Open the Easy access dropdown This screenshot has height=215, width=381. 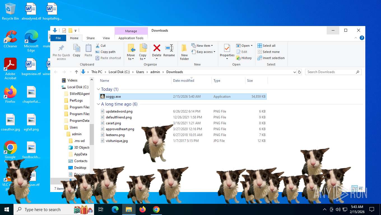203,52
